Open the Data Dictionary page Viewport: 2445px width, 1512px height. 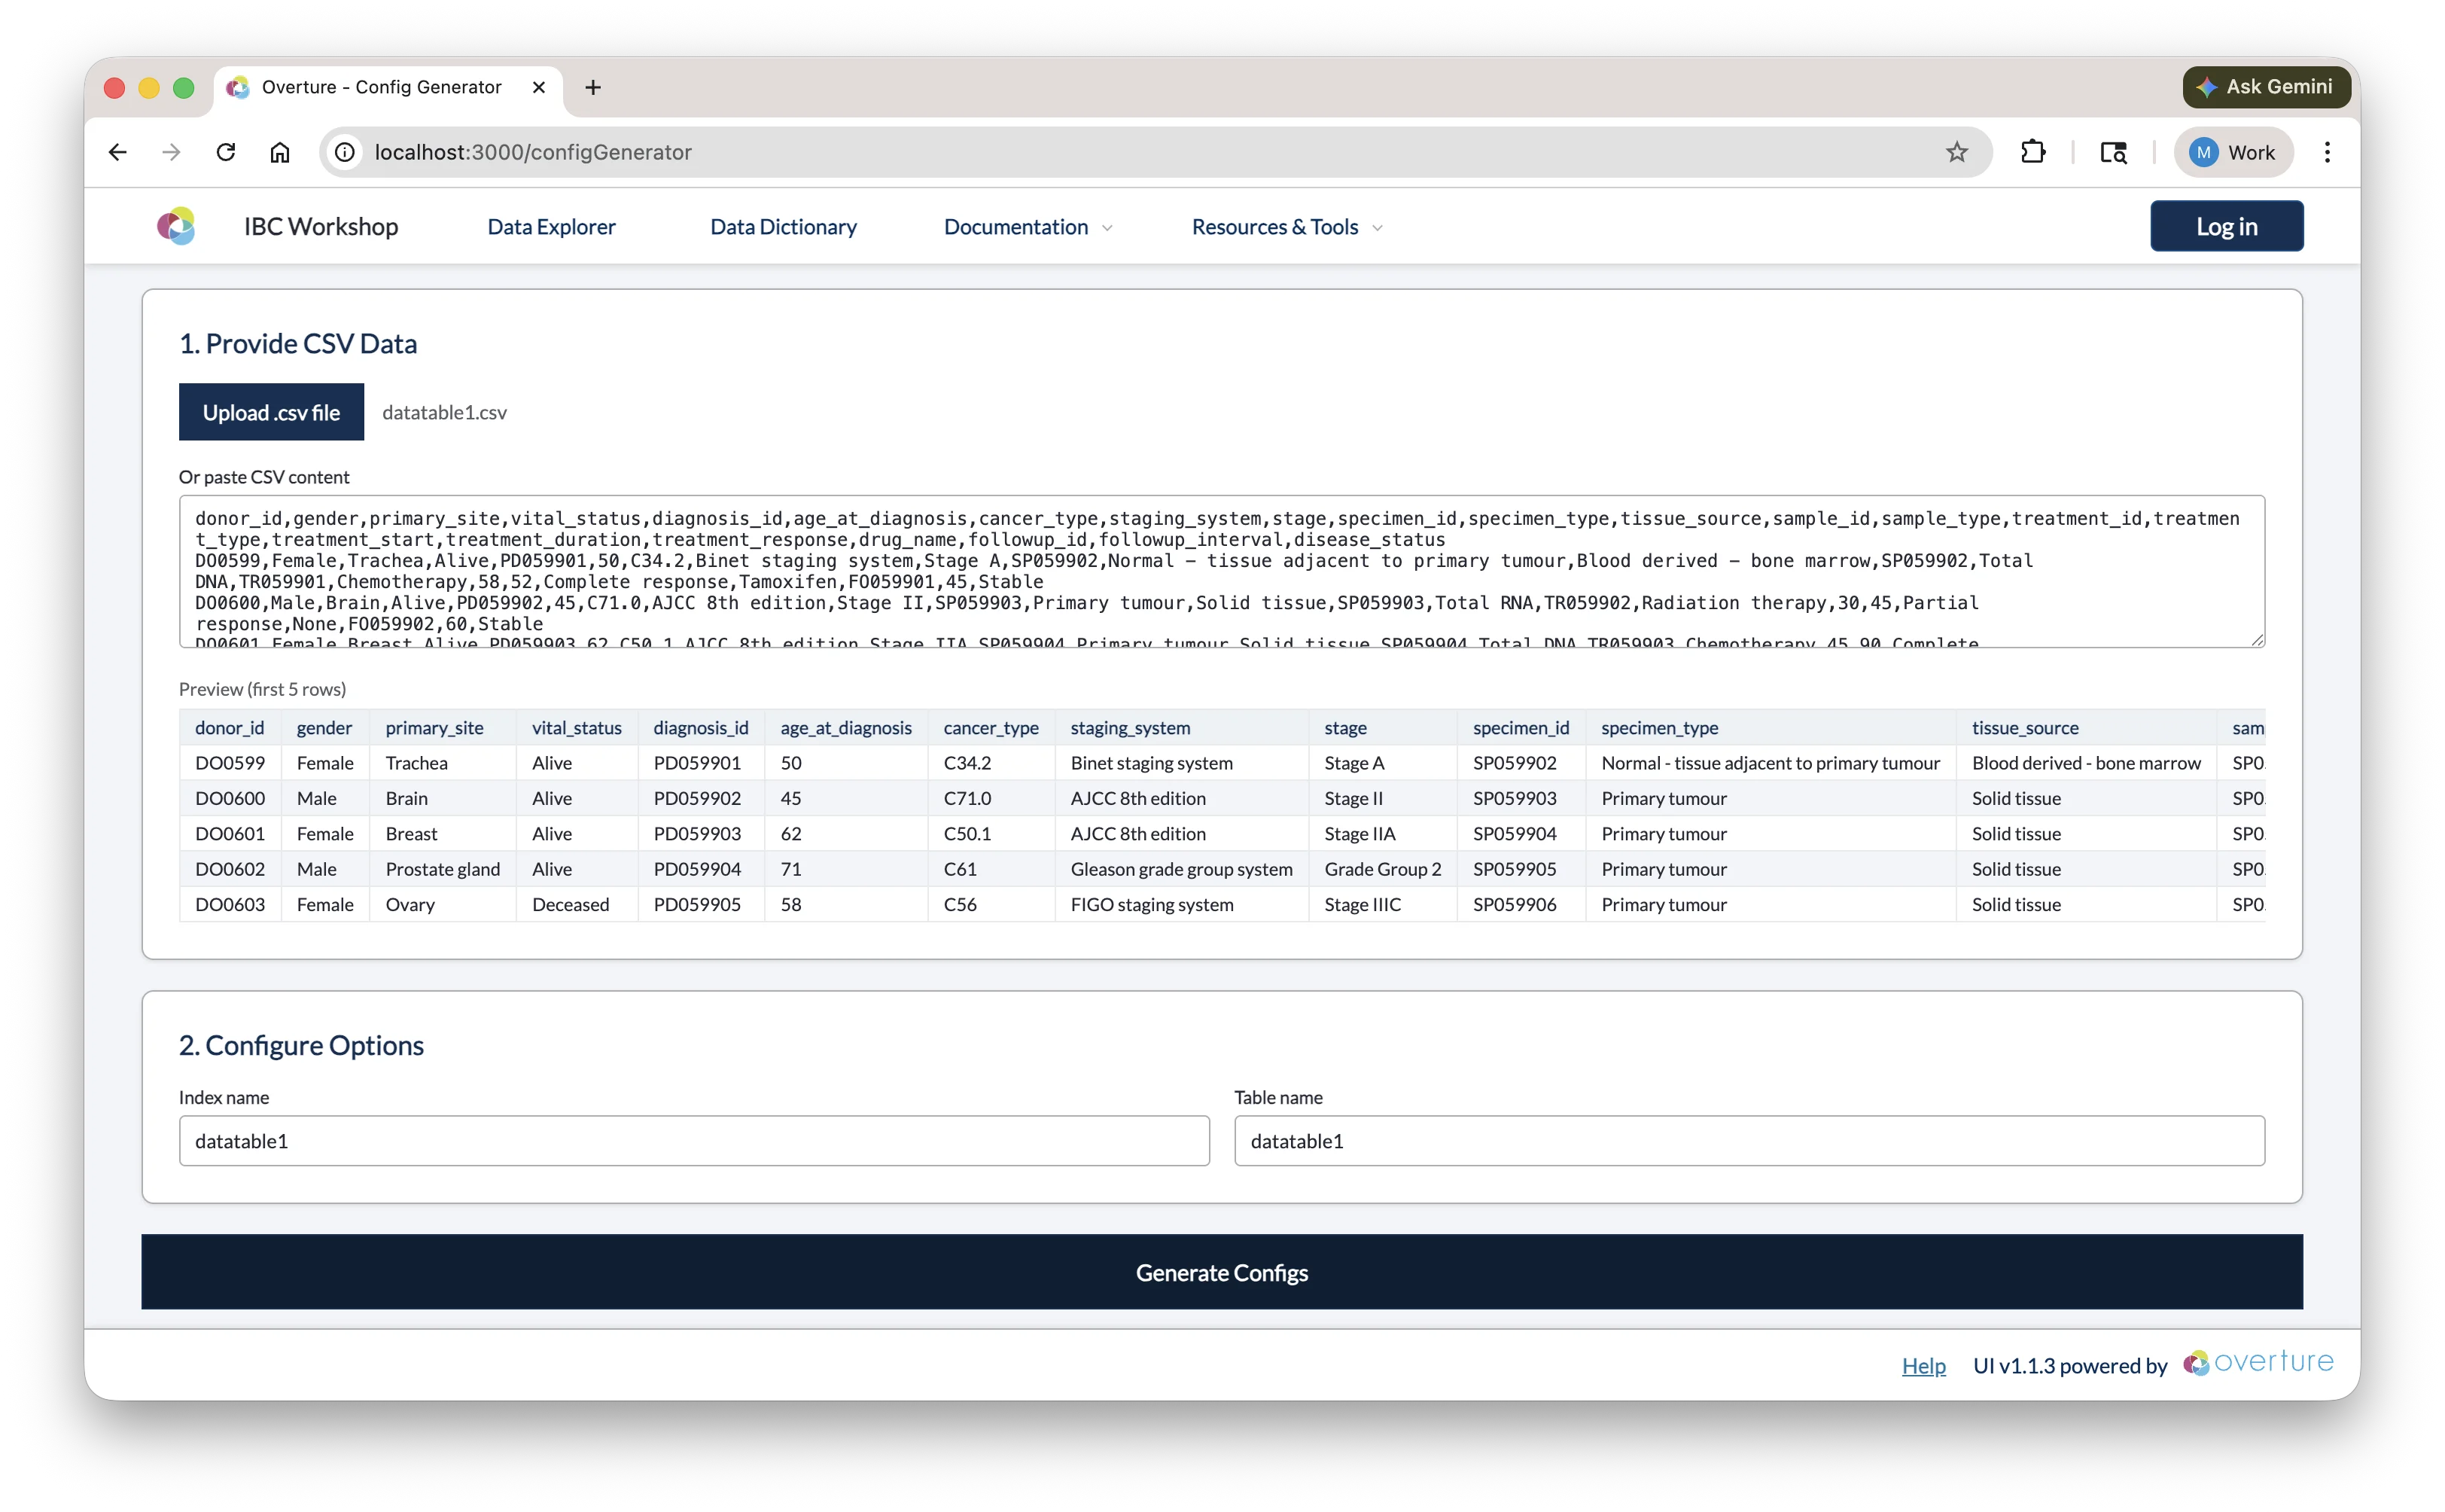784,227
